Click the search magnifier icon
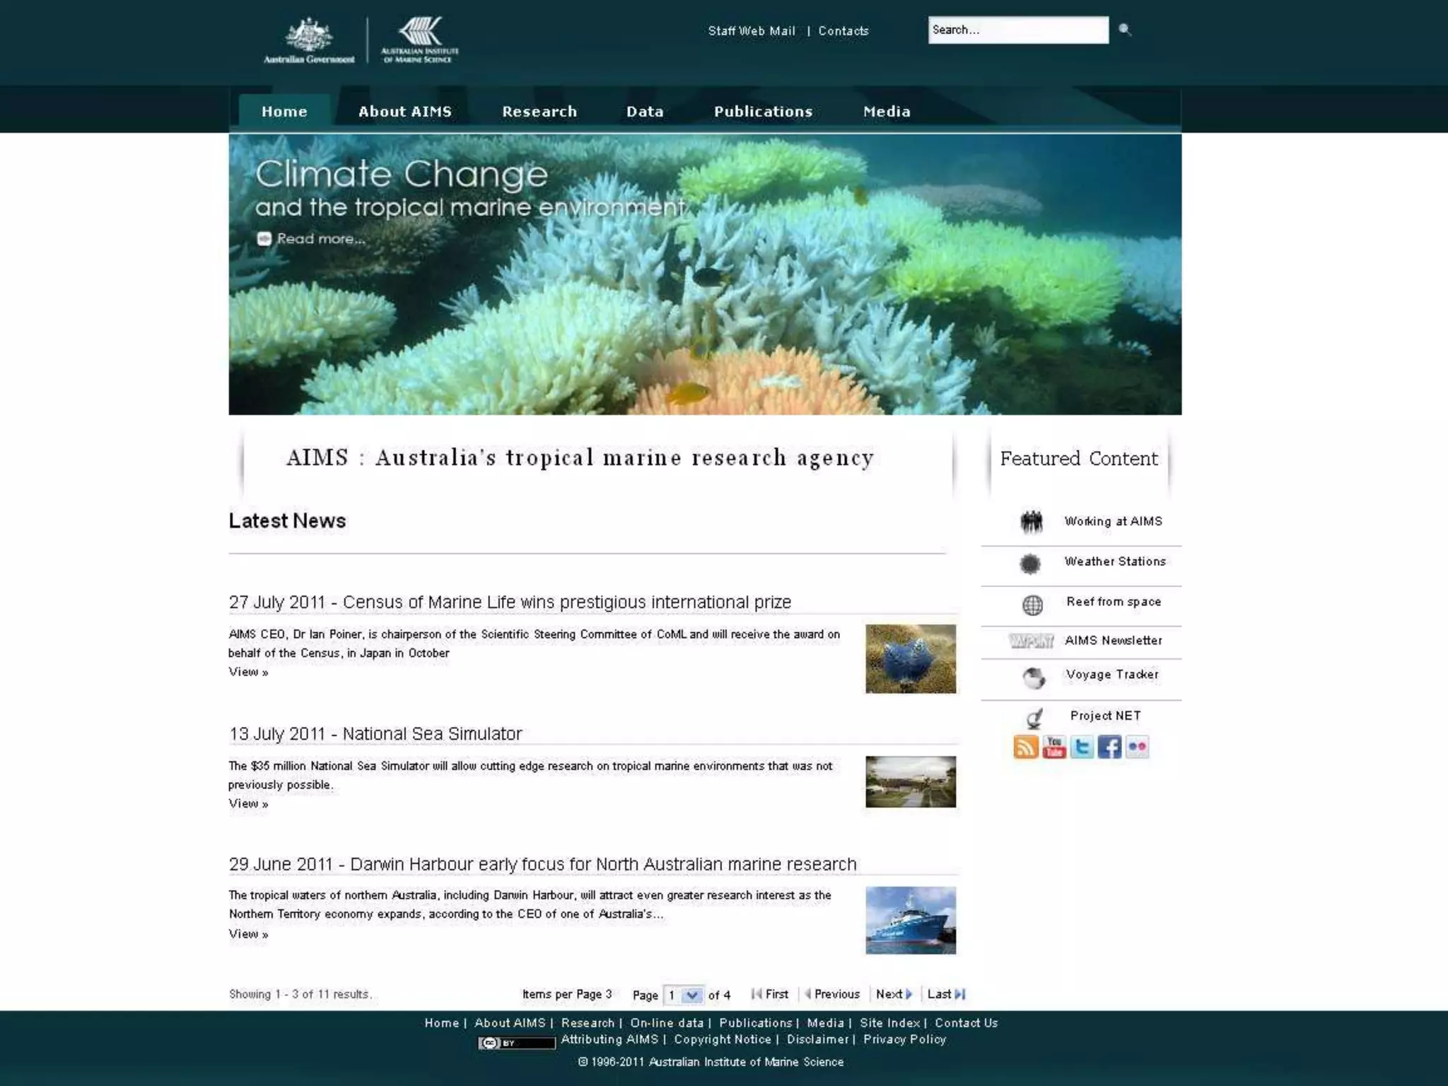The image size is (1448, 1086). click(x=1125, y=30)
